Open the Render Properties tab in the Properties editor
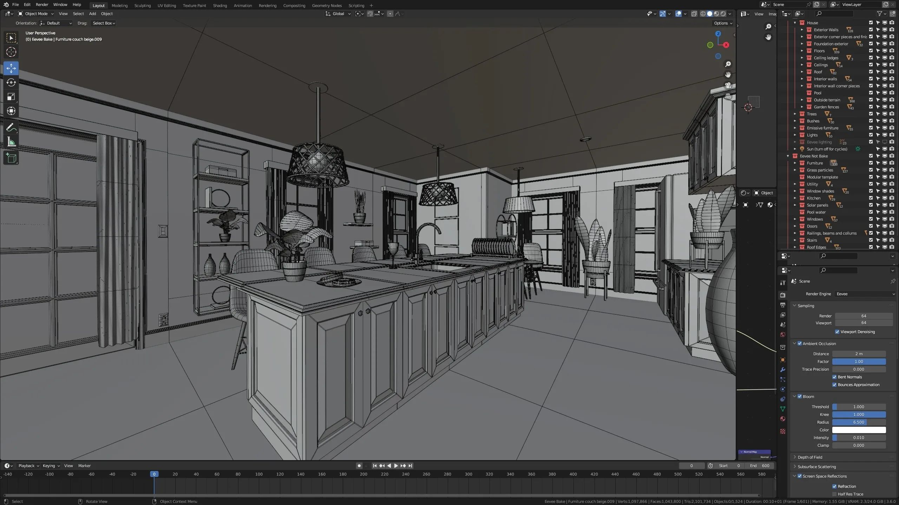This screenshot has height=505, width=899. click(x=783, y=295)
